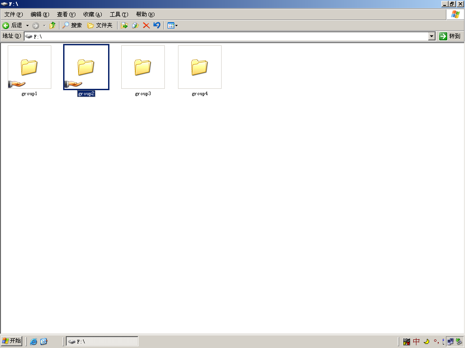Screen dimensions: 465x348
Task: Click the group4 folder name label
Action: coord(200,94)
